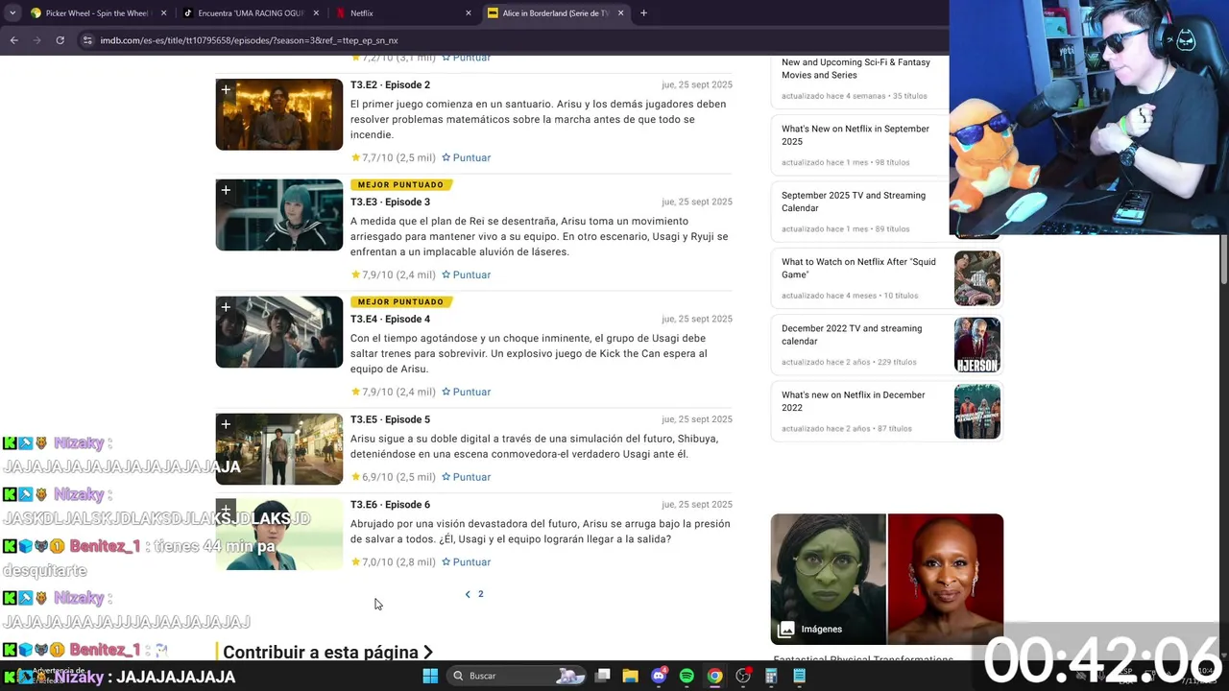Open the T3.E6 Episode 6 title link
This screenshot has width=1229, height=691.
(x=390, y=505)
